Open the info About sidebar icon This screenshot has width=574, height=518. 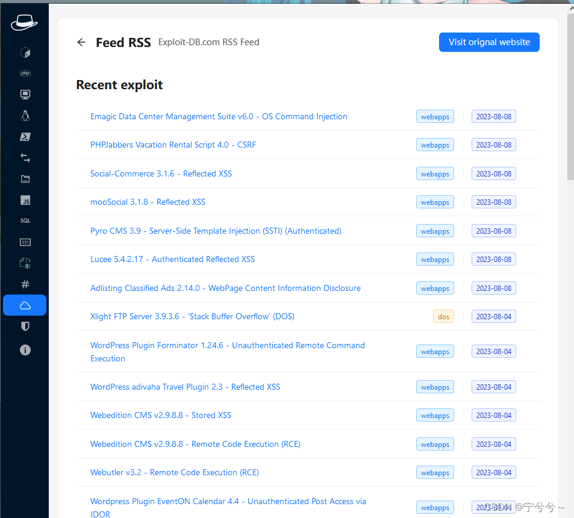pos(25,351)
